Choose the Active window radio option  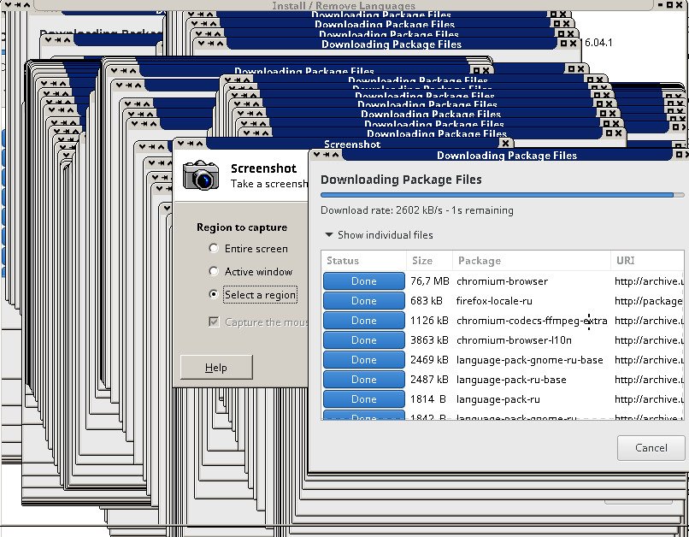(214, 272)
